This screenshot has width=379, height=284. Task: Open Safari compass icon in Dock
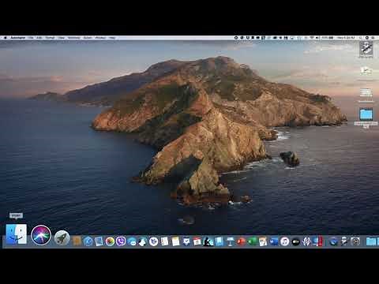pos(88,241)
